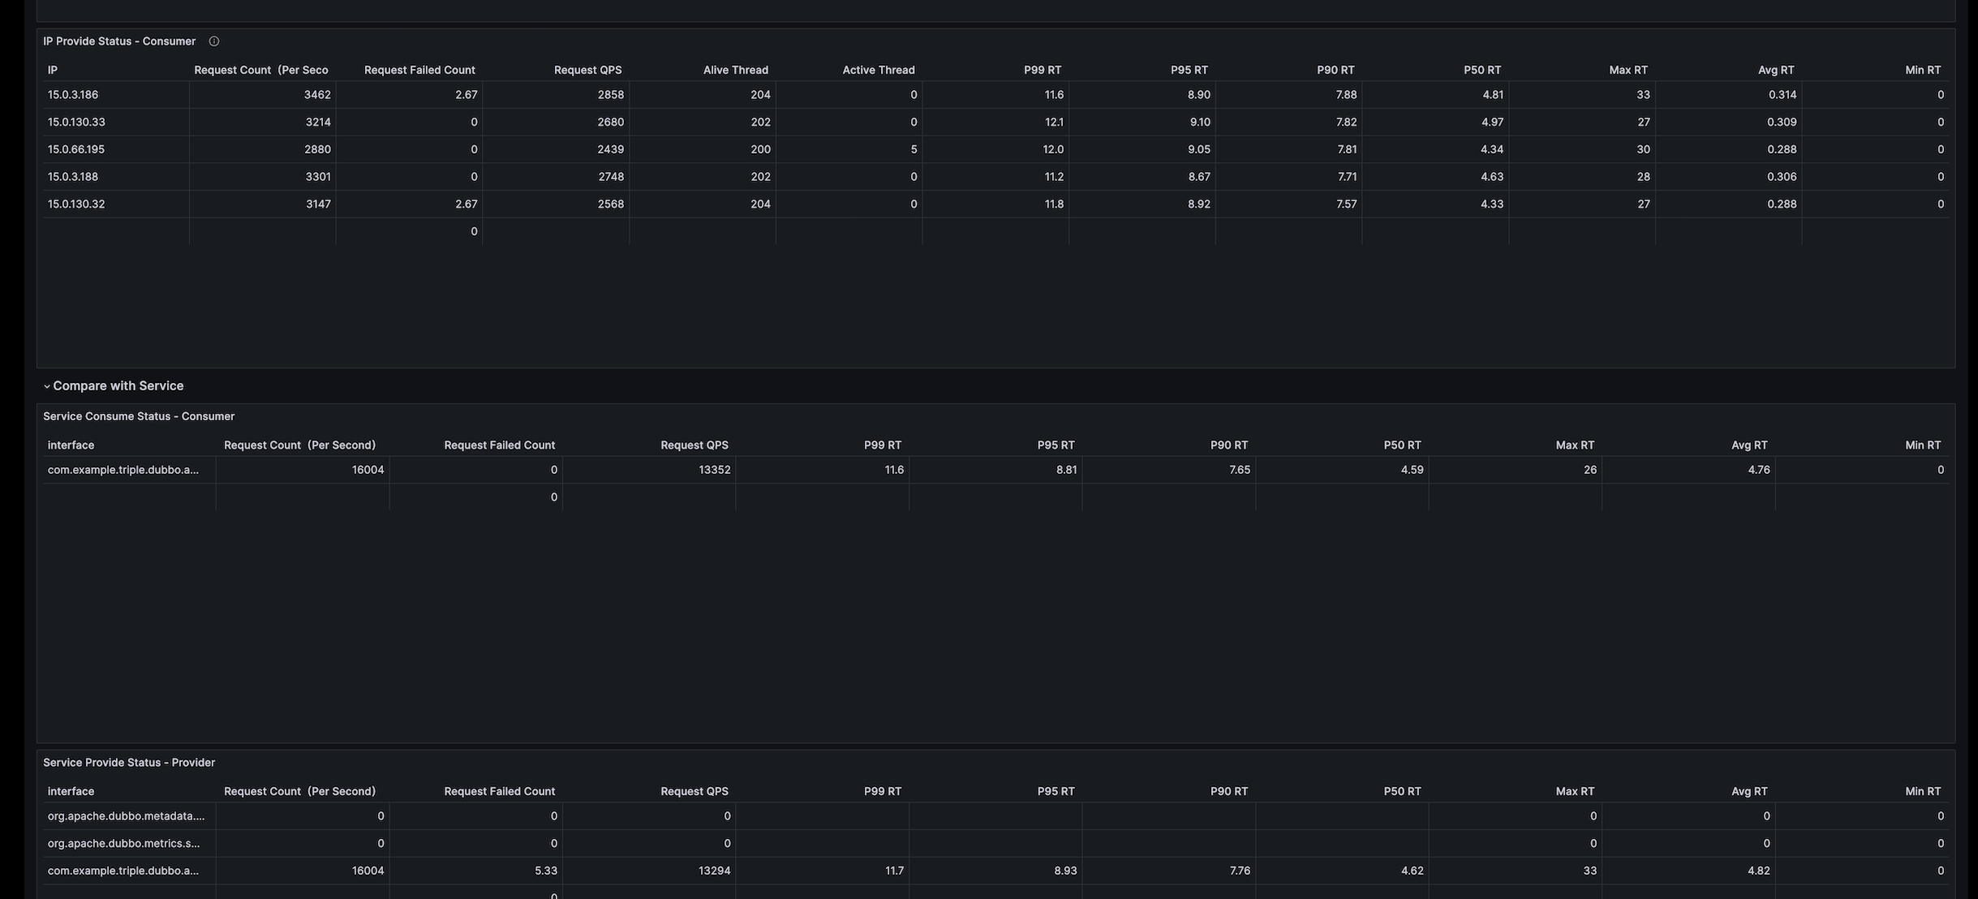Click IP 15.0.130.32 in table
Image resolution: width=1978 pixels, height=899 pixels.
[76, 204]
